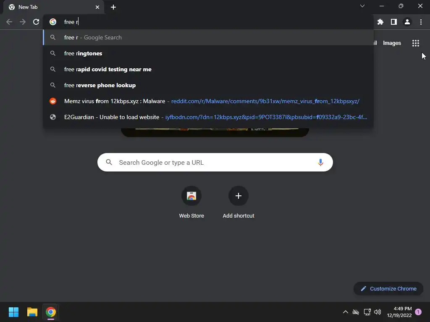Close the New Tab tab
Image resolution: width=430 pixels, height=322 pixels.
click(97, 7)
